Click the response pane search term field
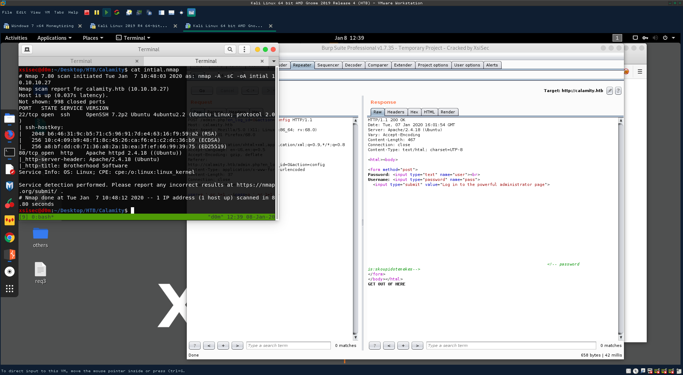 pos(511,345)
